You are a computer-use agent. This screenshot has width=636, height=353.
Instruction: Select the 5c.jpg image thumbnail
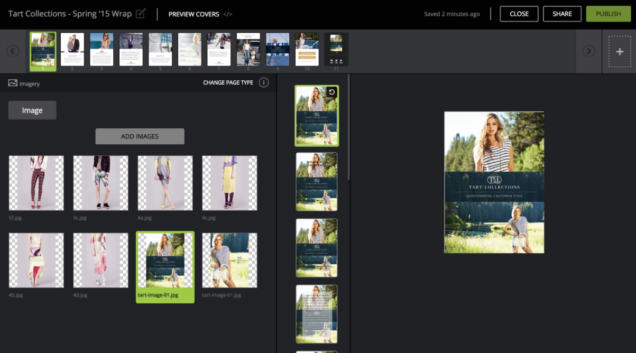pos(101,183)
